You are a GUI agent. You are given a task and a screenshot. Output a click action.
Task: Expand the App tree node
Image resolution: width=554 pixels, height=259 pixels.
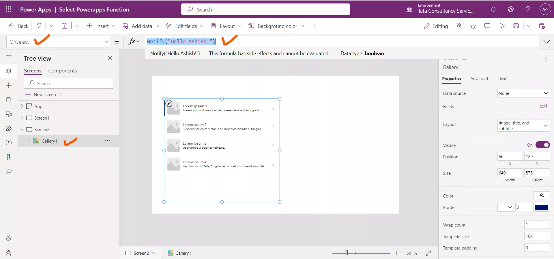point(22,106)
